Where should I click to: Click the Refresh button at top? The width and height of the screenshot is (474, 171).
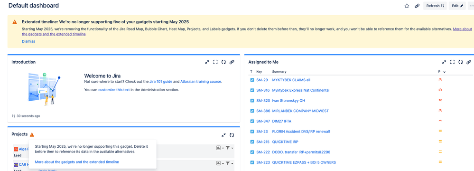[x=435, y=6]
